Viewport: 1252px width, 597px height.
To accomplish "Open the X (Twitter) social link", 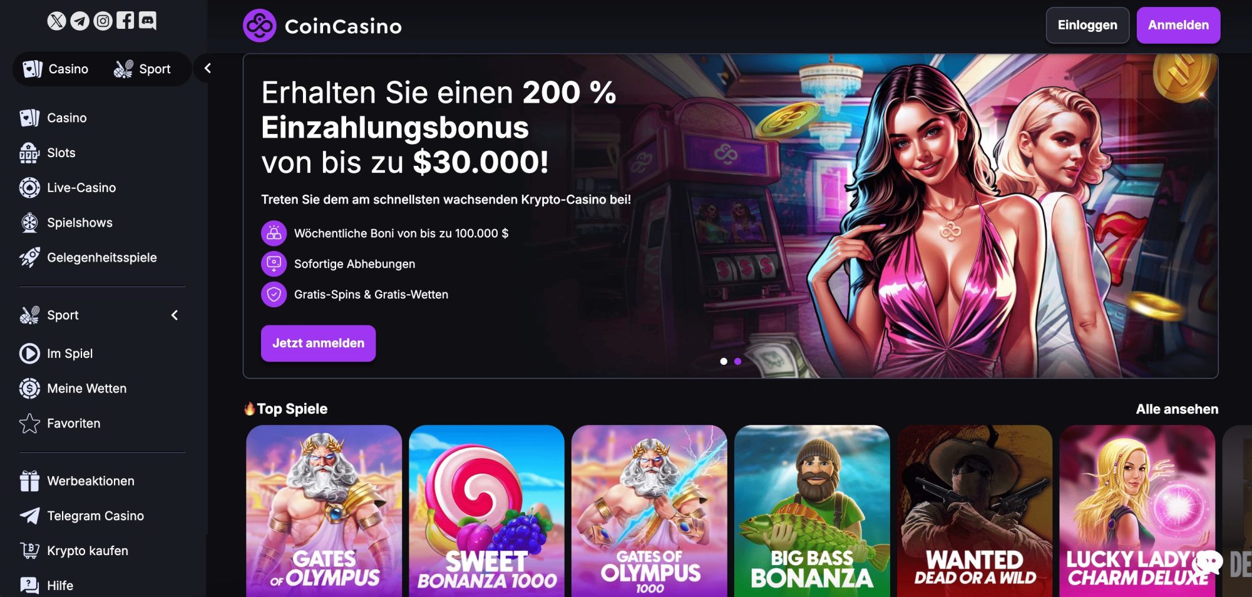I will tap(56, 21).
